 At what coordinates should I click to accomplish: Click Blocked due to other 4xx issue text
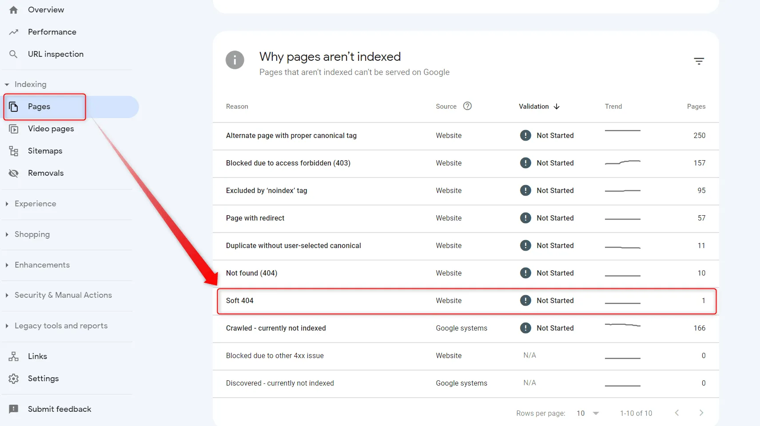[x=275, y=356]
